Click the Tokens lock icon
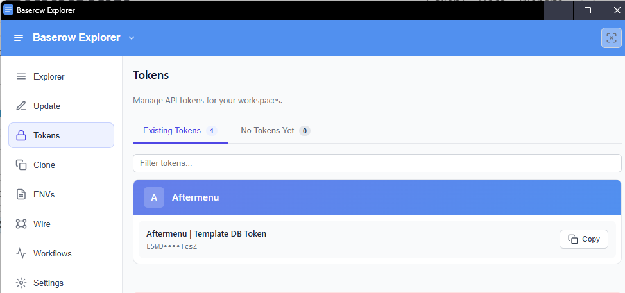 (x=21, y=136)
